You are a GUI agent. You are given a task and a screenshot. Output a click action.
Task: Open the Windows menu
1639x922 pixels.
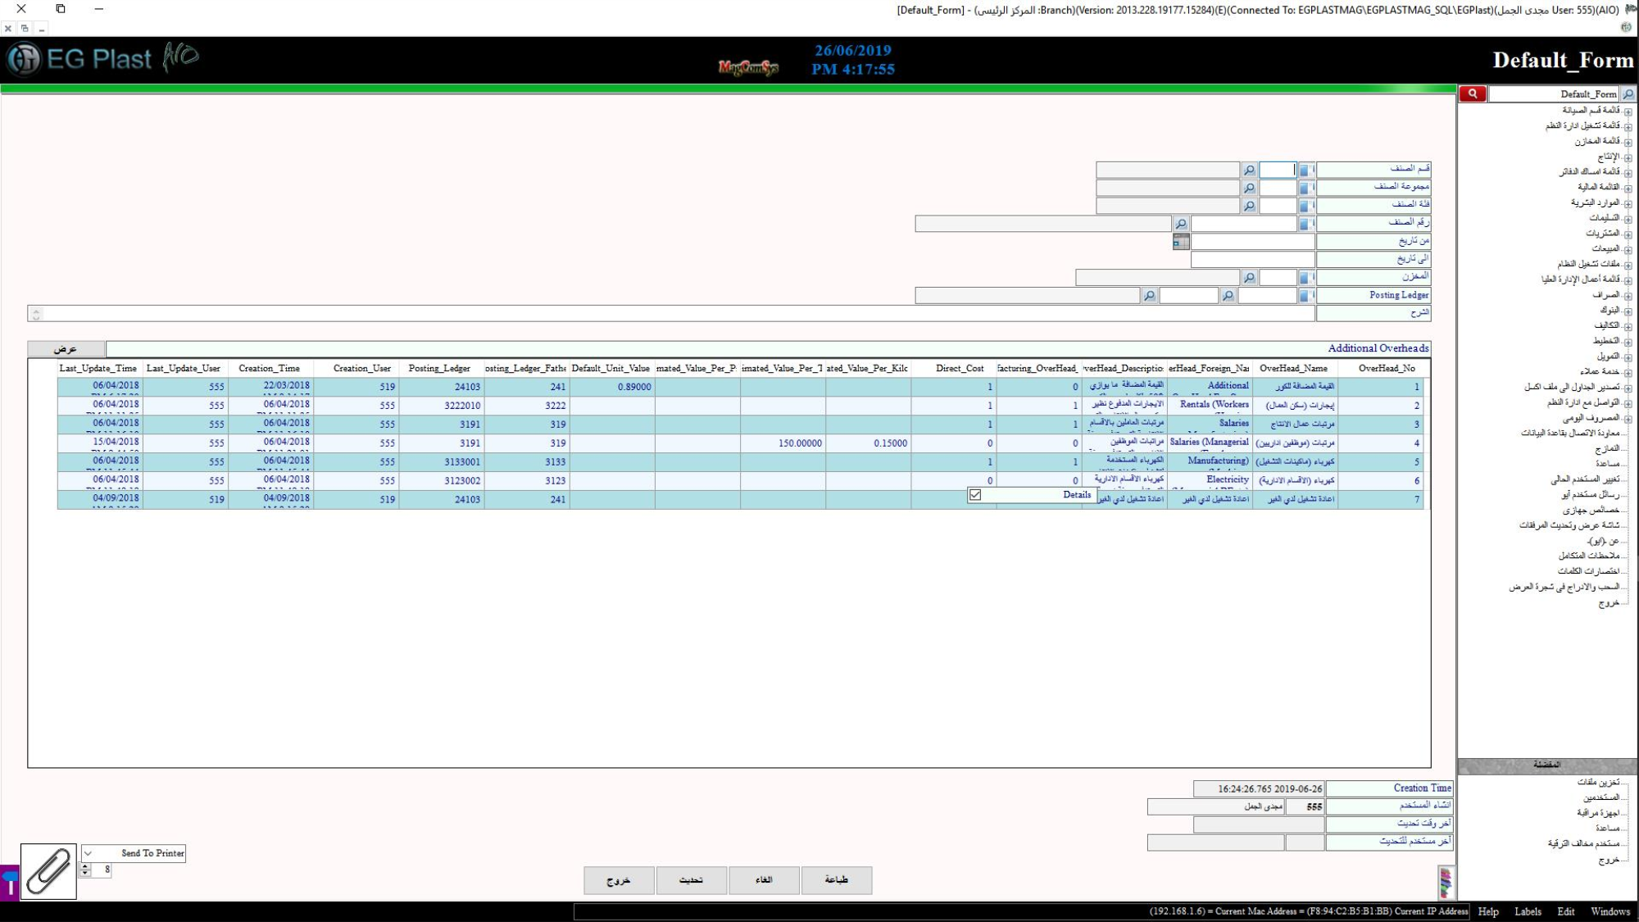pos(1610,911)
